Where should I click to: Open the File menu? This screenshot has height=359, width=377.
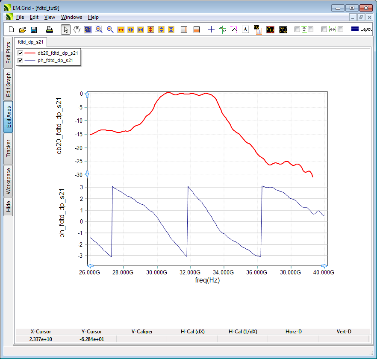click(20, 17)
